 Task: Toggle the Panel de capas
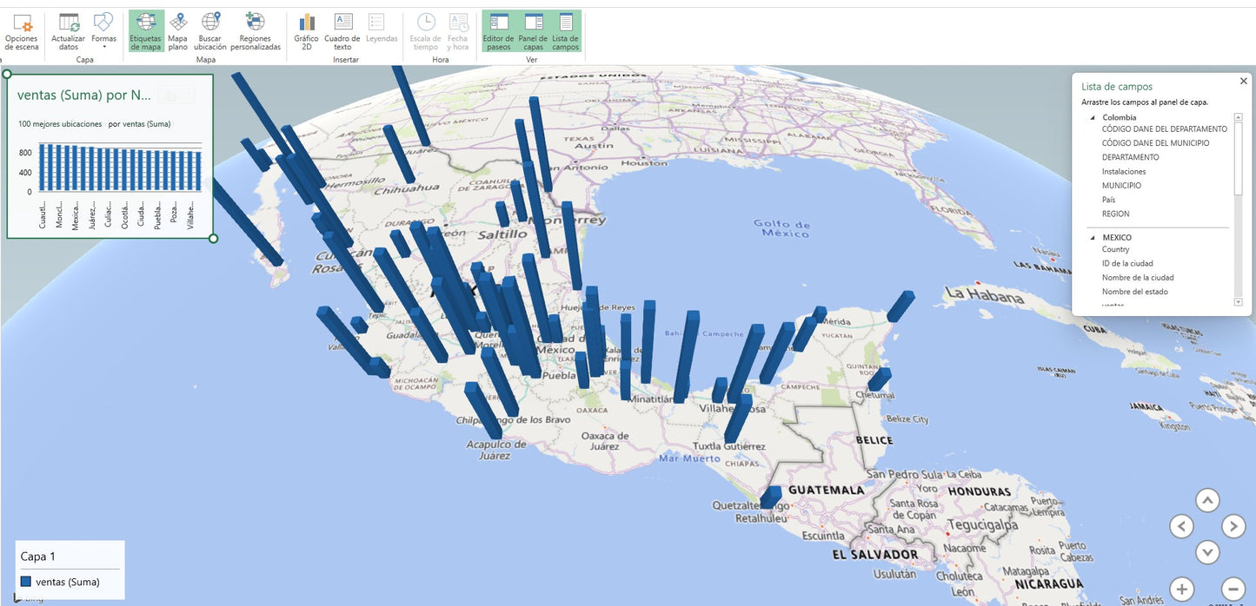(533, 32)
